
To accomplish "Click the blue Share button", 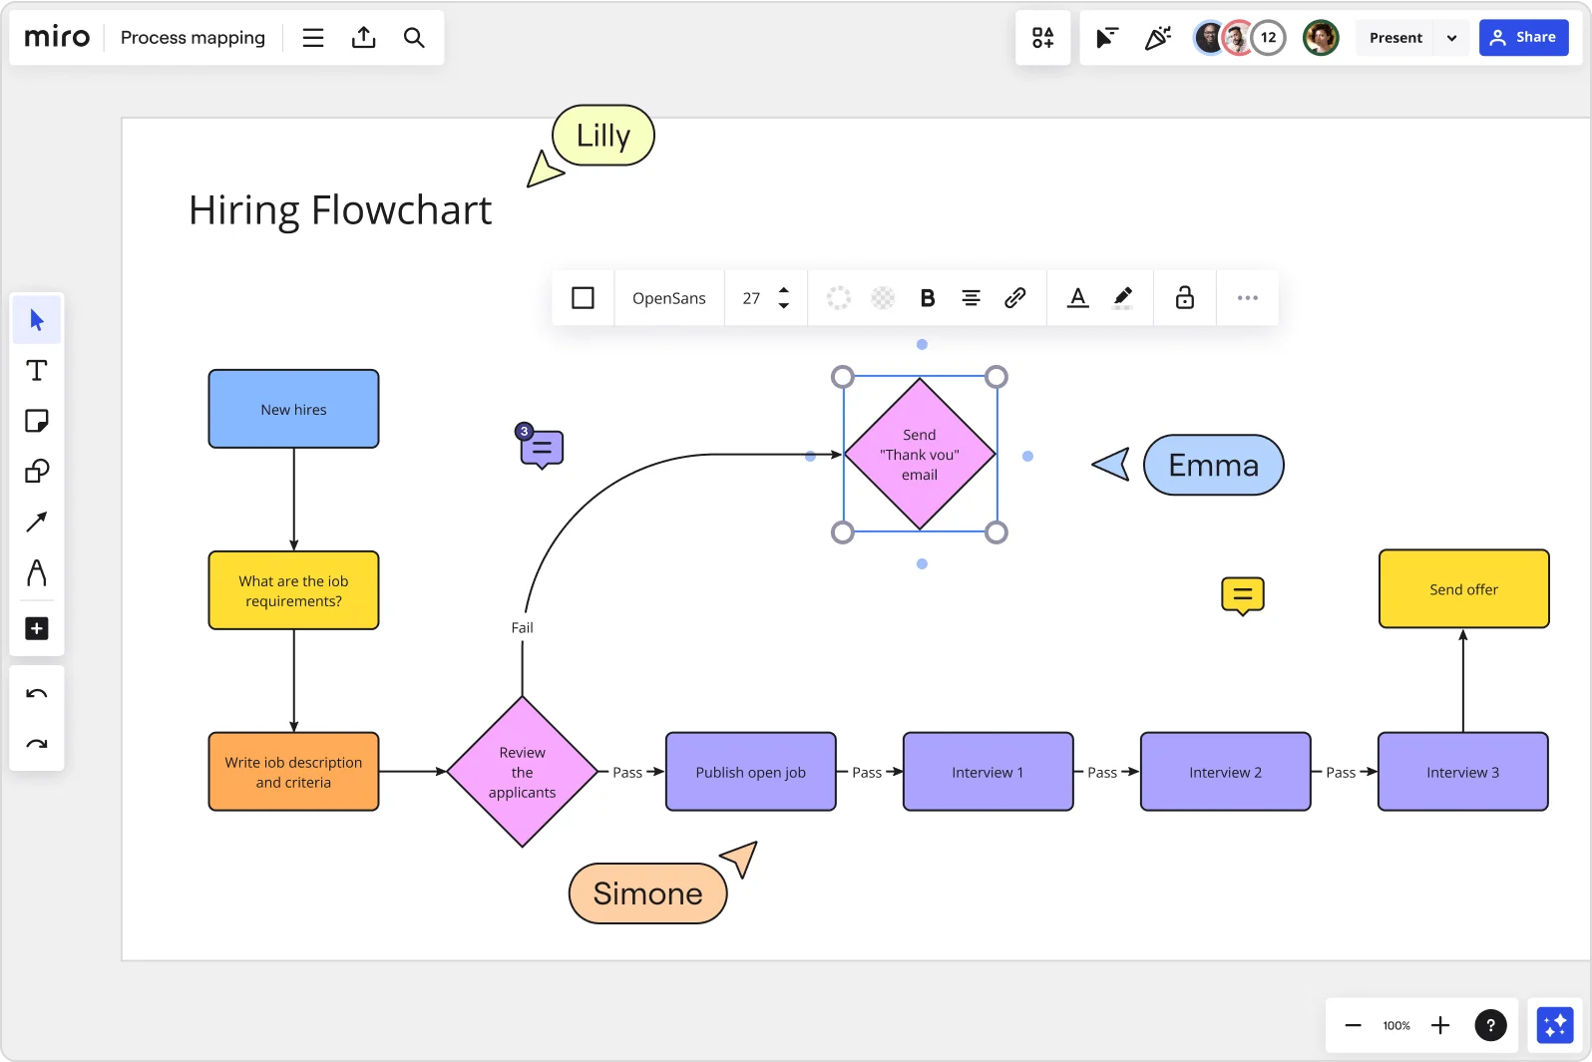I will (1523, 38).
